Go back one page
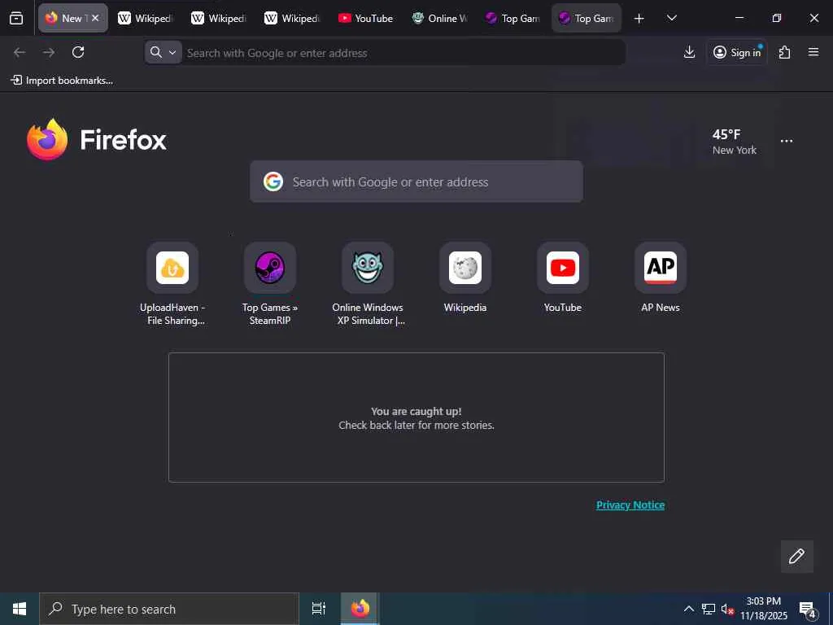833x625 pixels. 20,52
